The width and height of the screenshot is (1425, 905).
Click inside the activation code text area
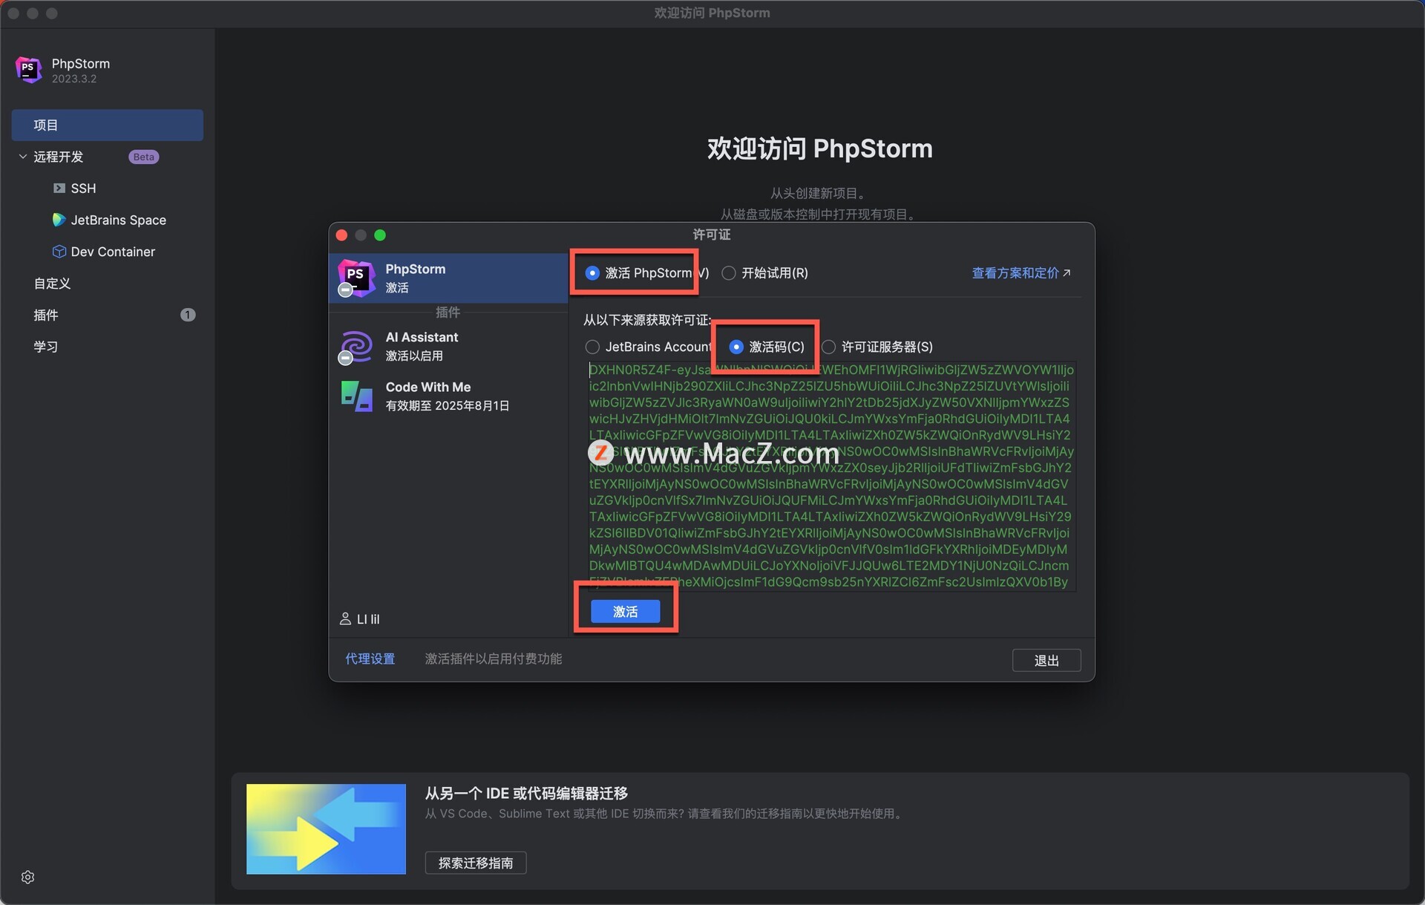(831, 476)
